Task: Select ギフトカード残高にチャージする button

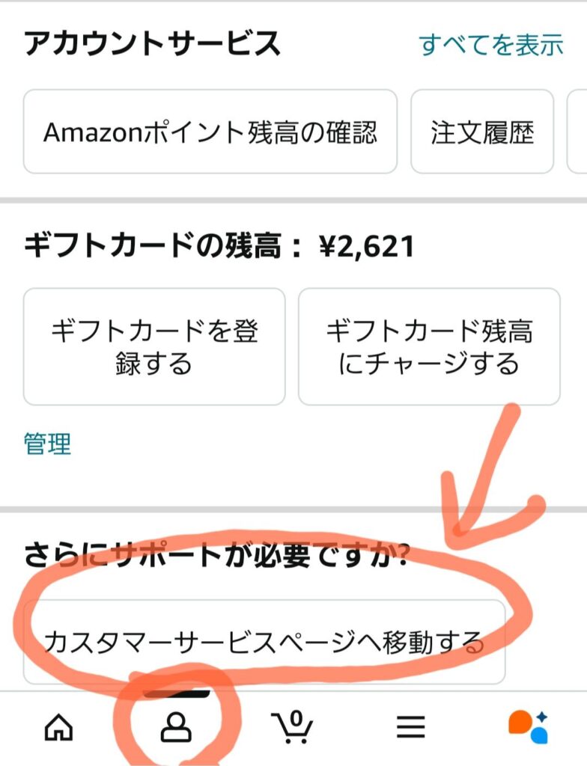Action: (429, 347)
